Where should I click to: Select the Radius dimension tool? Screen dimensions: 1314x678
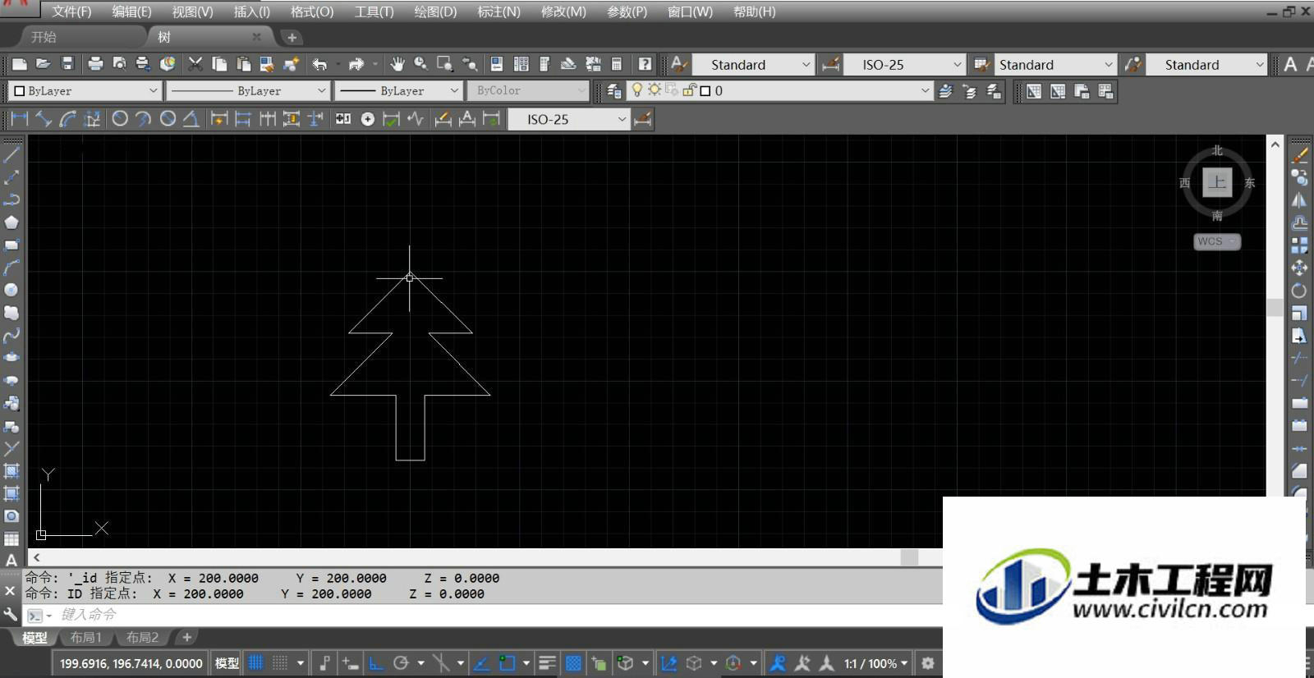(x=120, y=119)
